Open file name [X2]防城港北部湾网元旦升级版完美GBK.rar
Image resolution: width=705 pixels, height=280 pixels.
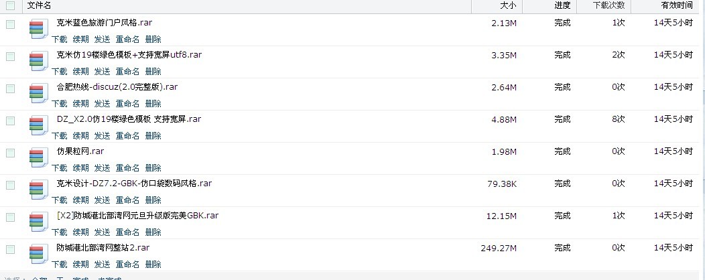pyautogui.click(x=137, y=216)
